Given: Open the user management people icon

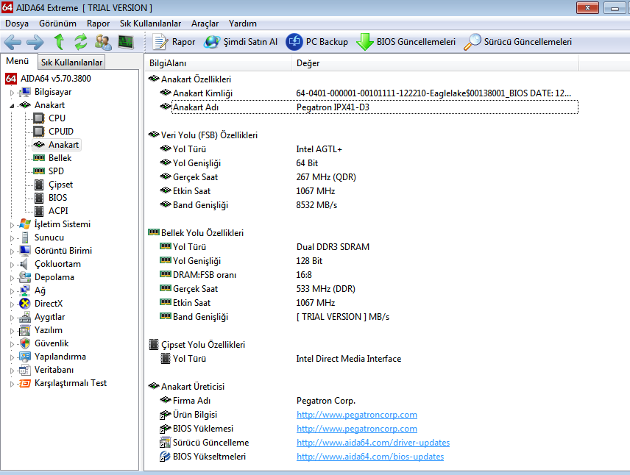Looking at the screenshot, I should point(103,42).
